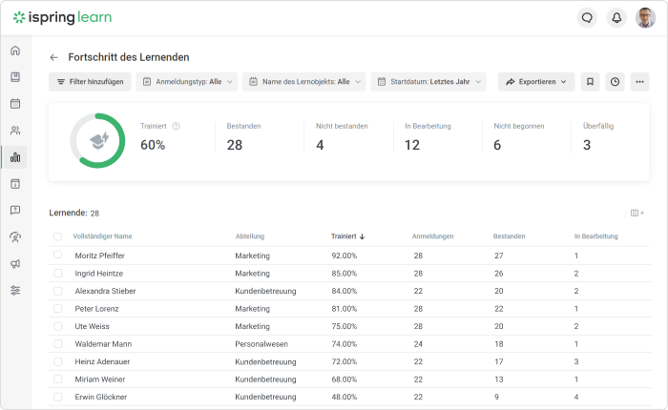Click the bookmark icon to save report
This screenshot has height=410, width=668.
click(x=590, y=82)
